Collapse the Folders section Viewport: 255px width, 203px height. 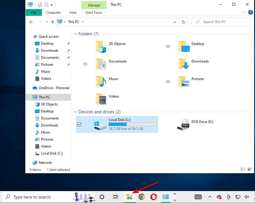(x=75, y=34)
